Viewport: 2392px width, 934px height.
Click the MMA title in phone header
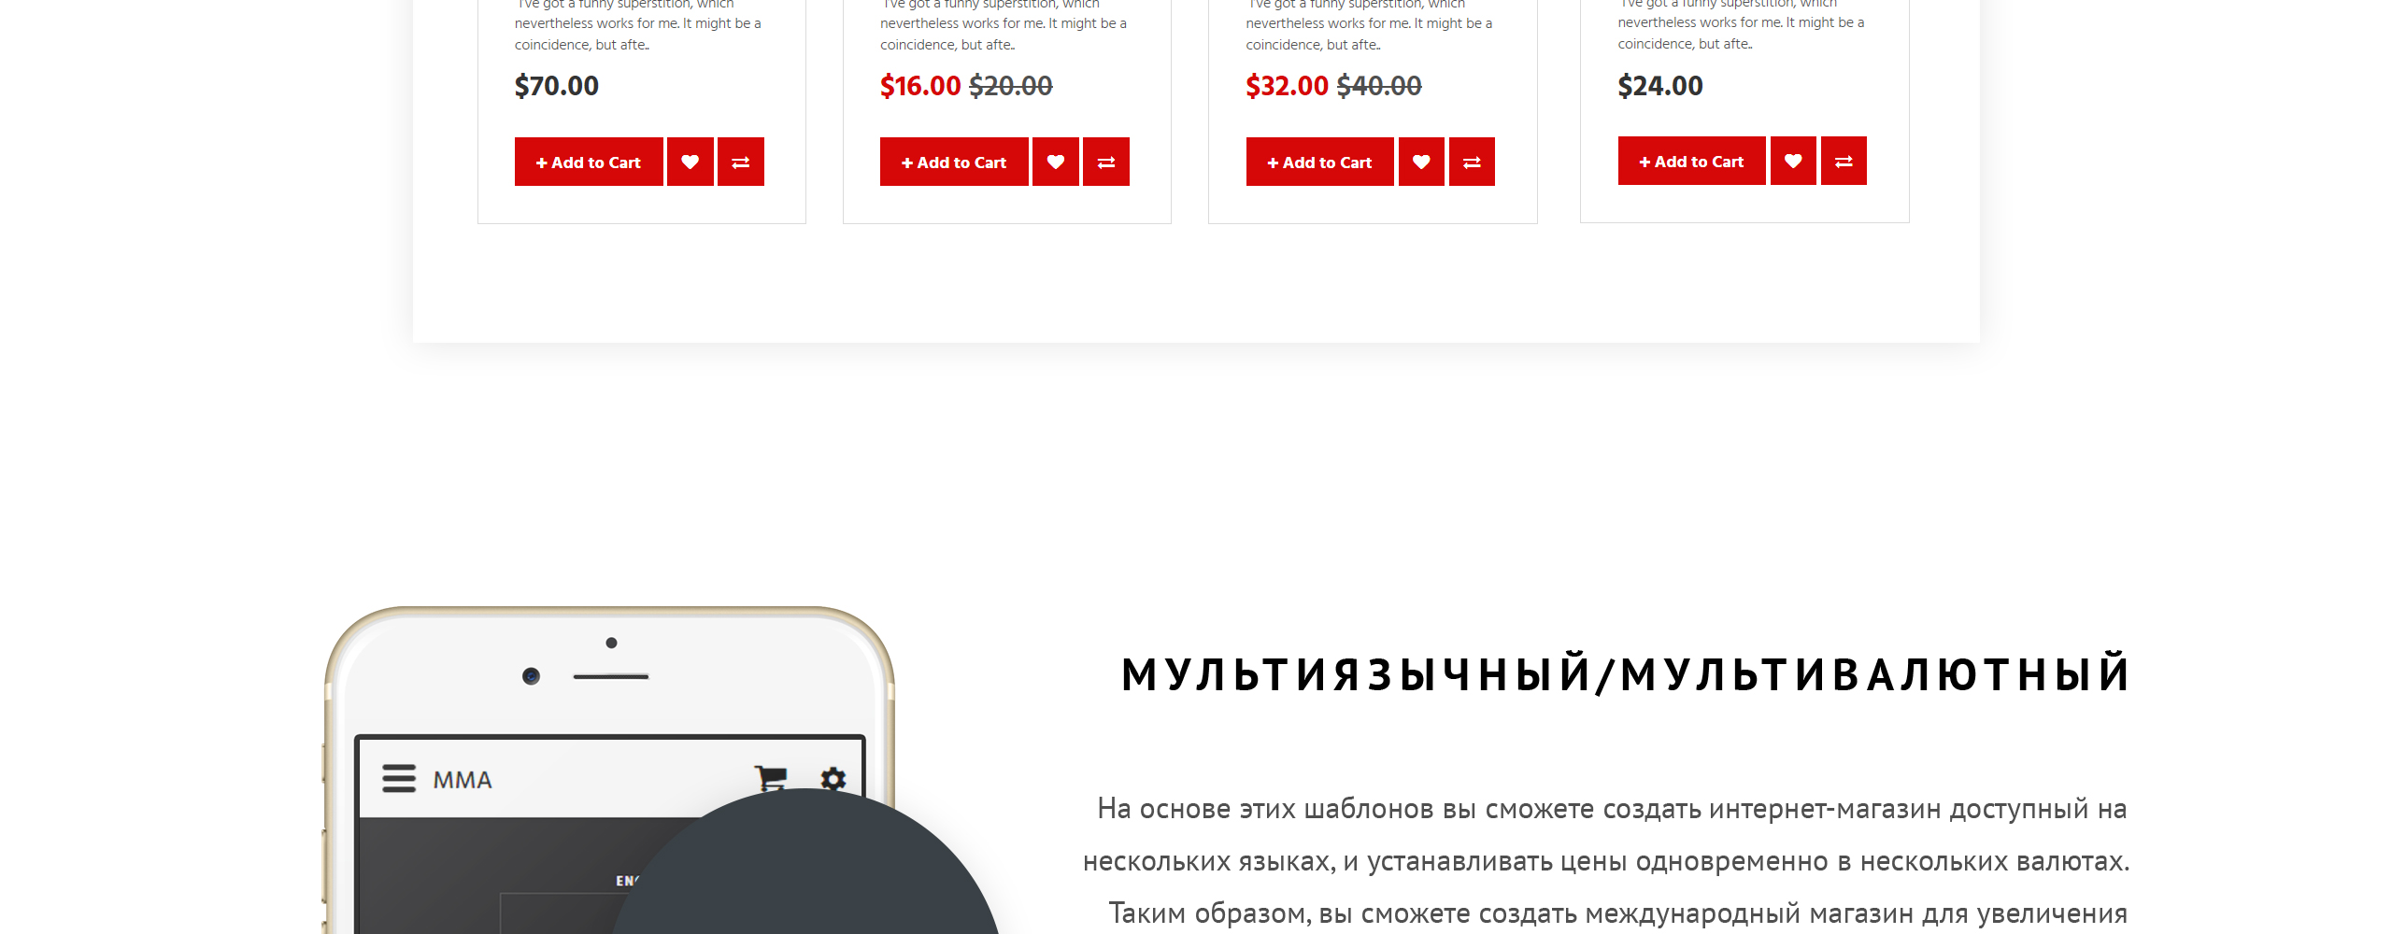click(463, 780)
